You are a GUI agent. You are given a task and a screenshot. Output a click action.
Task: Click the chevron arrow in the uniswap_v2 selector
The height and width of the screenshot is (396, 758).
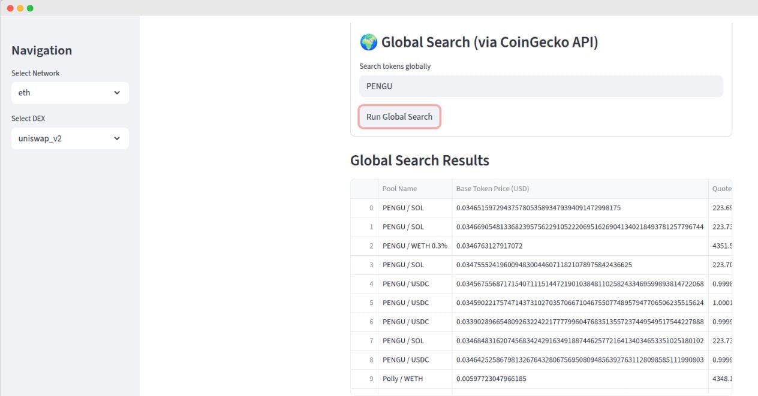117,138
